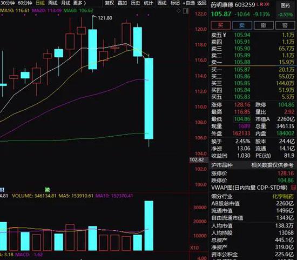The image size is (297, 260).
Task: Click the tallest cyan volume bar
Action: (x=149, y=225)
